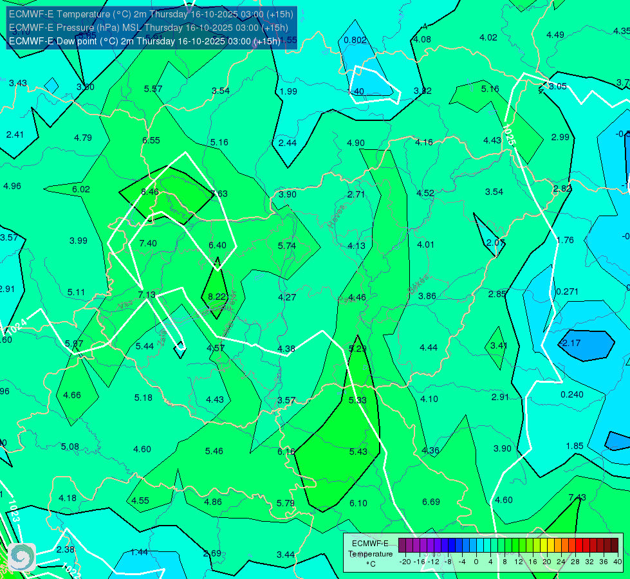Click the 4.38 temperature value
The image size is (630, 579).
pos(286,349)
